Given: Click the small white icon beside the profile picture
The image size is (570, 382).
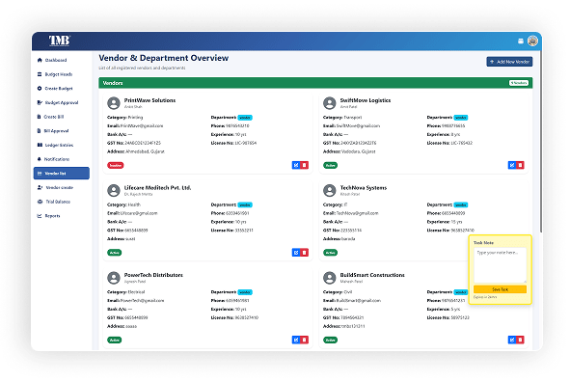Looking at the screenshot, I should (x=521, y=41).
